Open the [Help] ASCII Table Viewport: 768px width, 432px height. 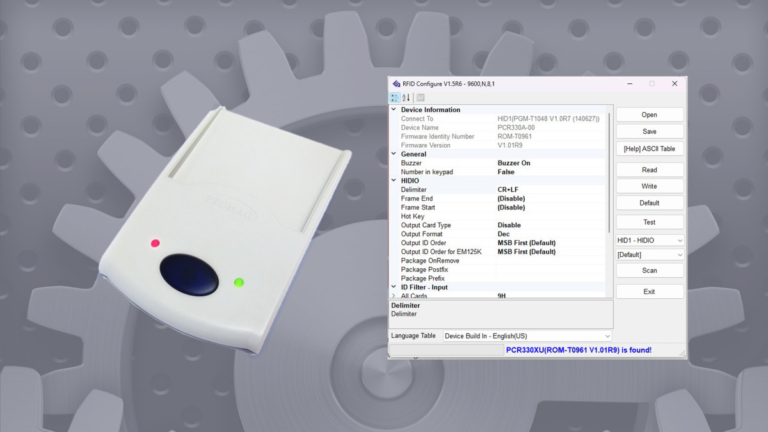click(650, 148)
